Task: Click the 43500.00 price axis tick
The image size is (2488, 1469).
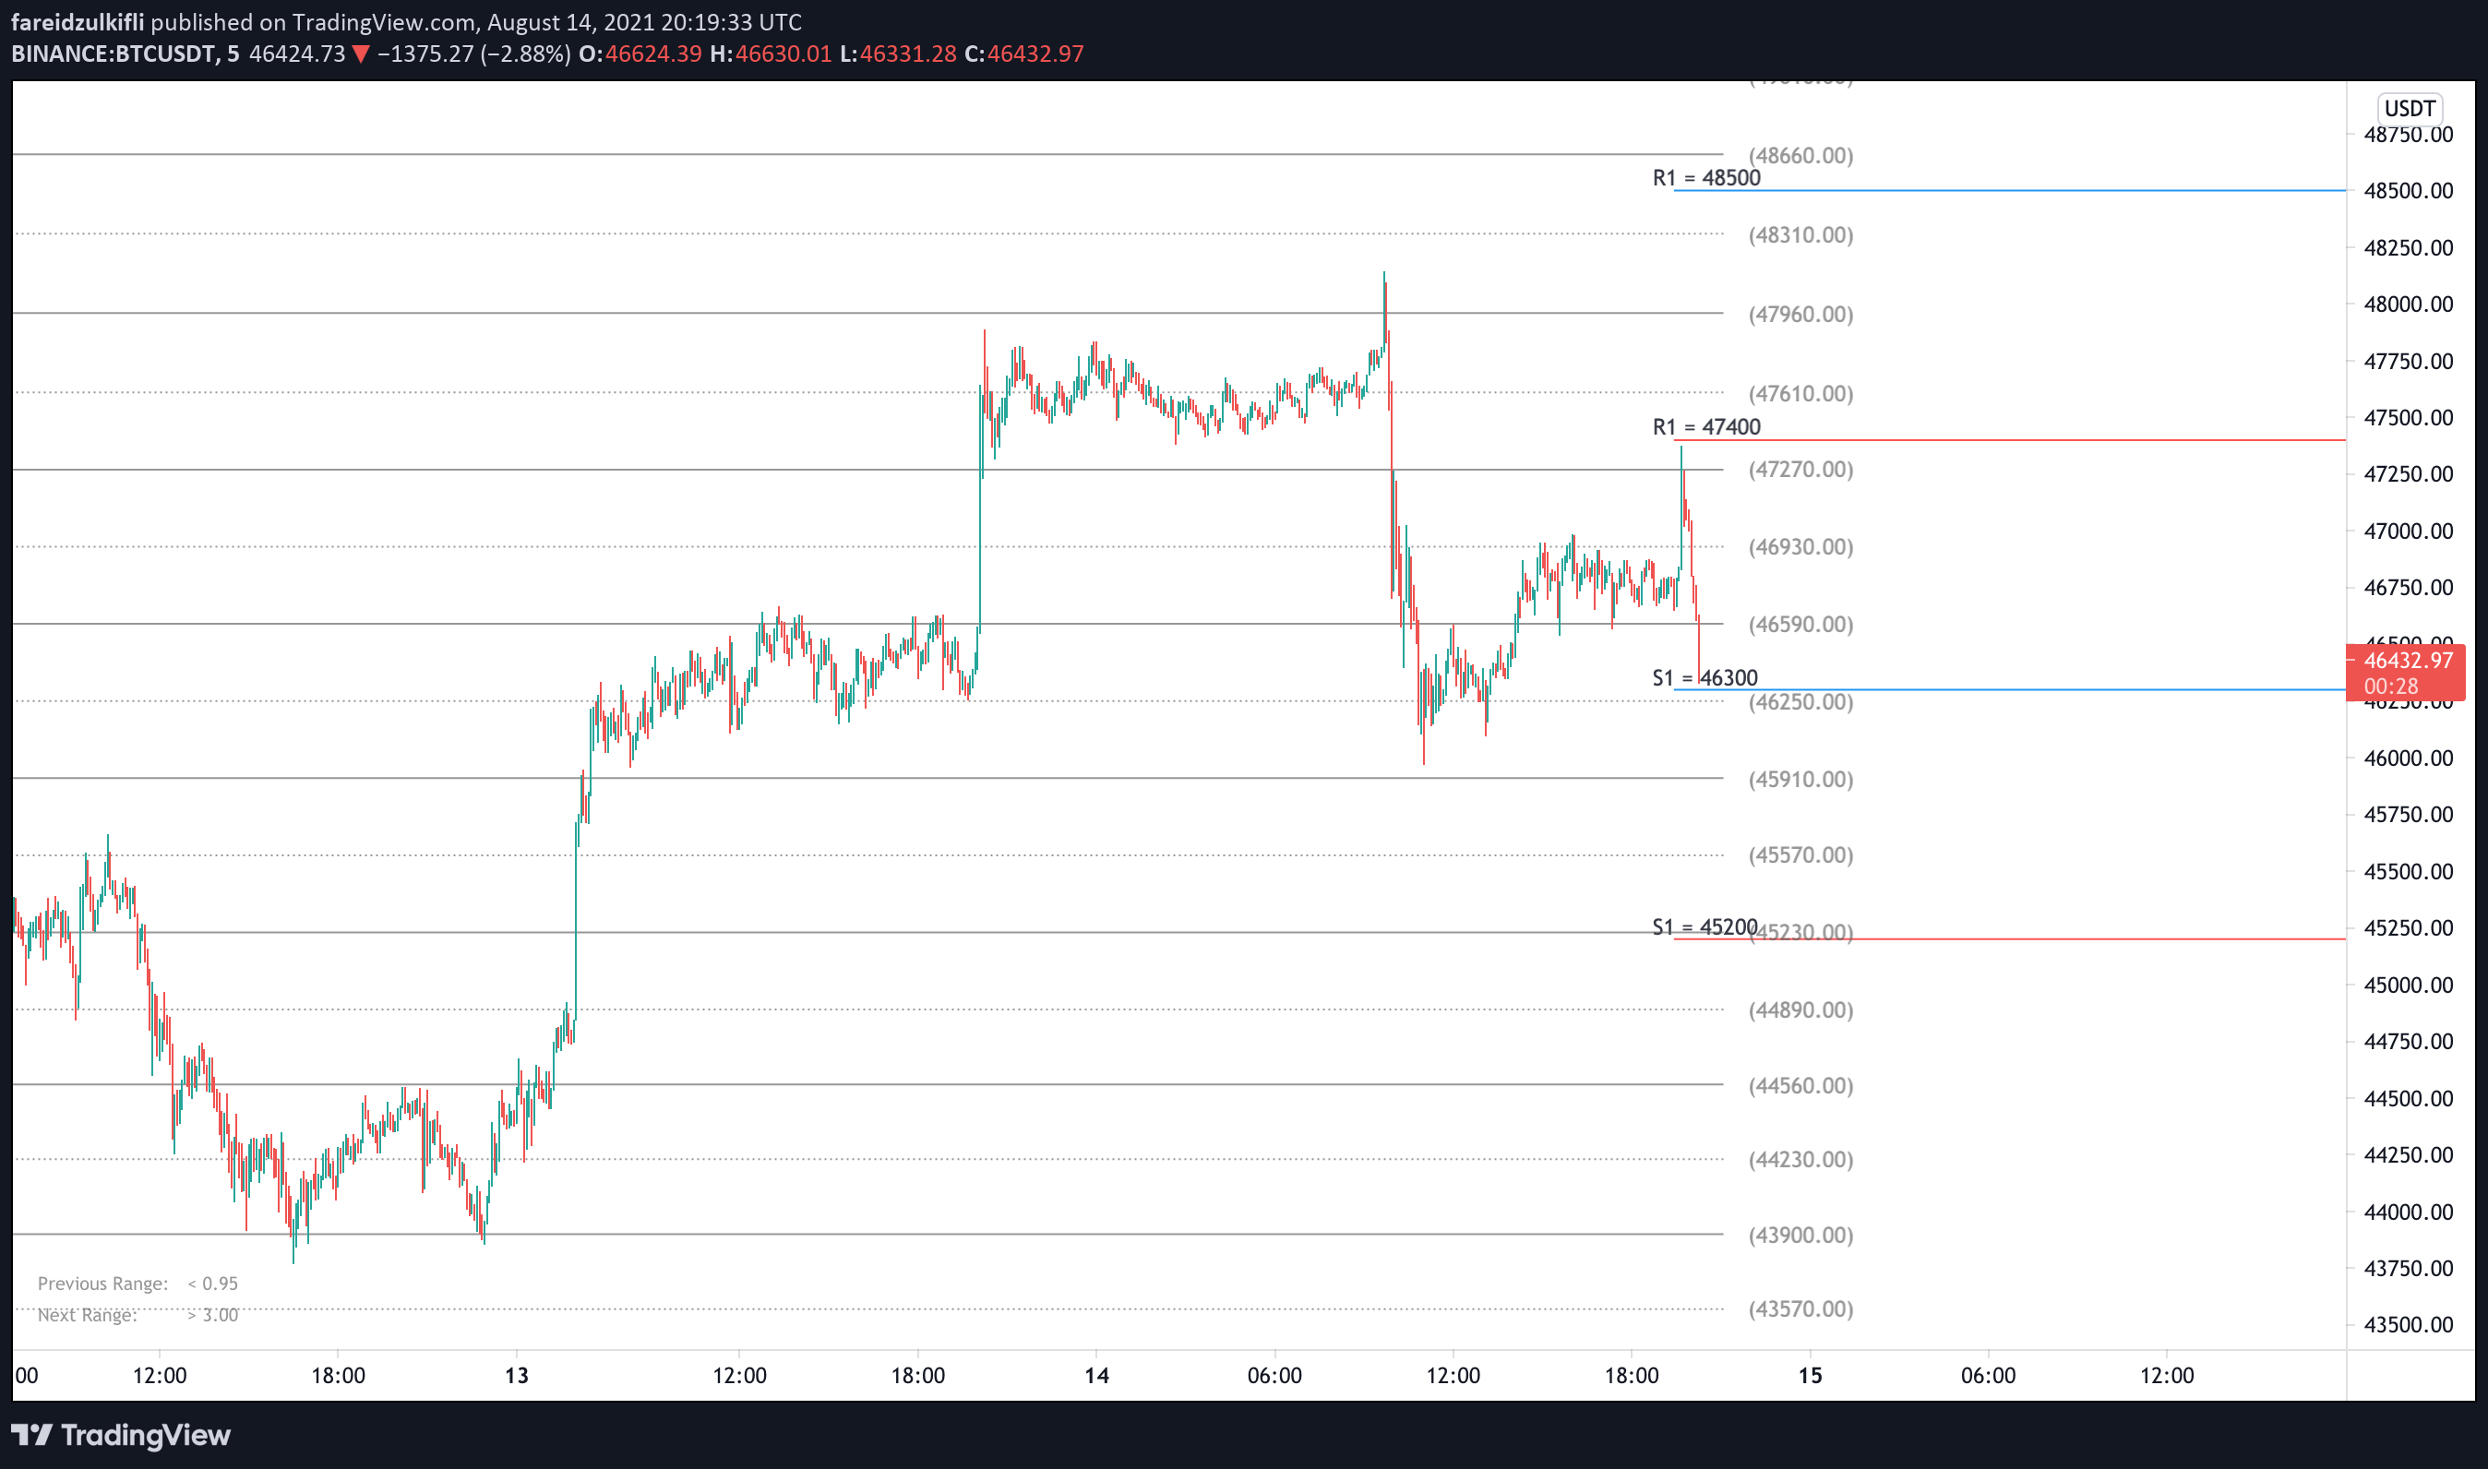Action: coord(2407,1324)
